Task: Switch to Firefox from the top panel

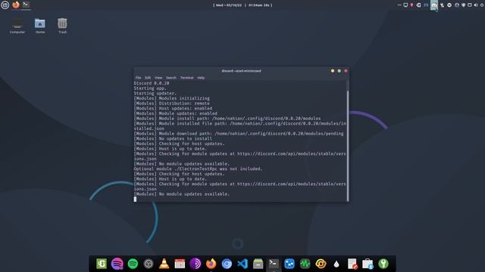Action: click(16, 5)
